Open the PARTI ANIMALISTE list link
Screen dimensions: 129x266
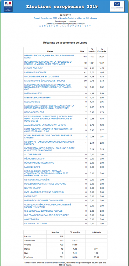point(33,94)
